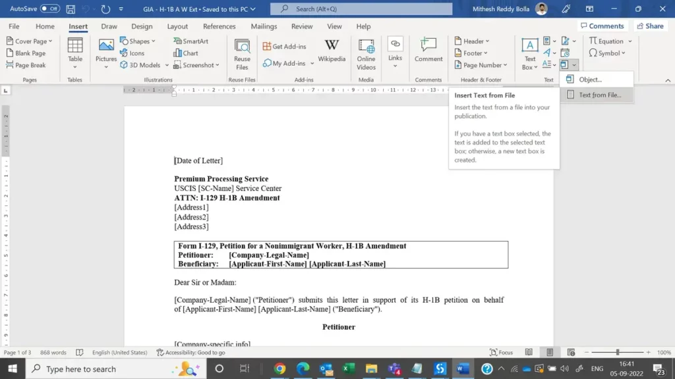
Task: Click the 868 words count in status bar
Action: point(53,353)
